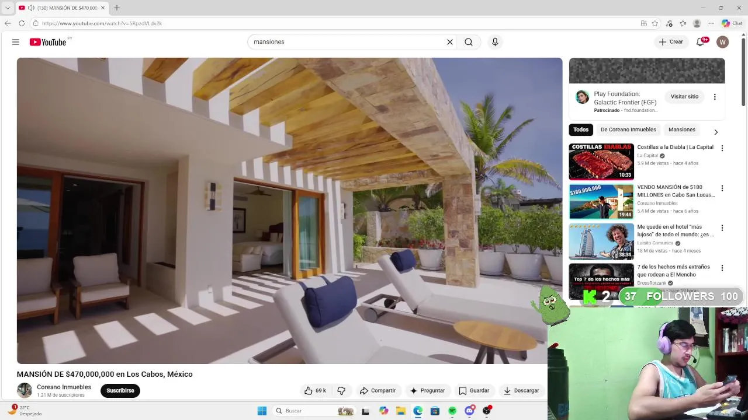This screenshot has height=420, width=748.
Task: Click the magnifier search button
Action: click(x=469, y=42)
